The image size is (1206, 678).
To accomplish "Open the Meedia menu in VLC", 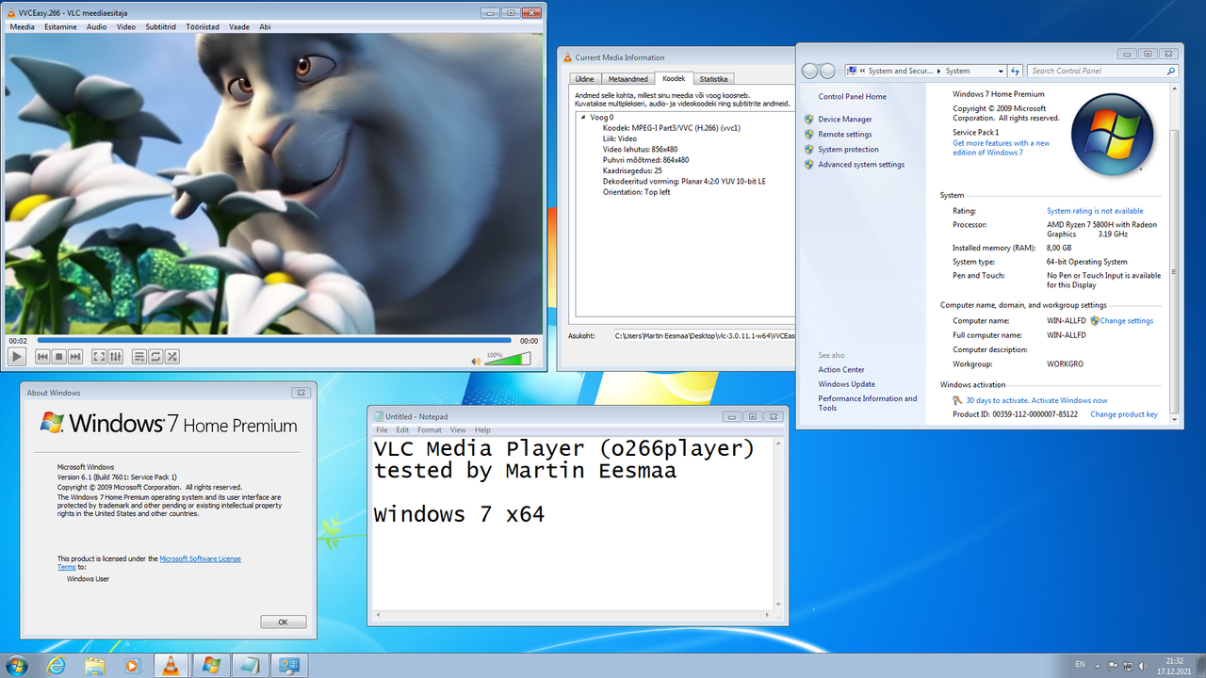I will 22,26.
